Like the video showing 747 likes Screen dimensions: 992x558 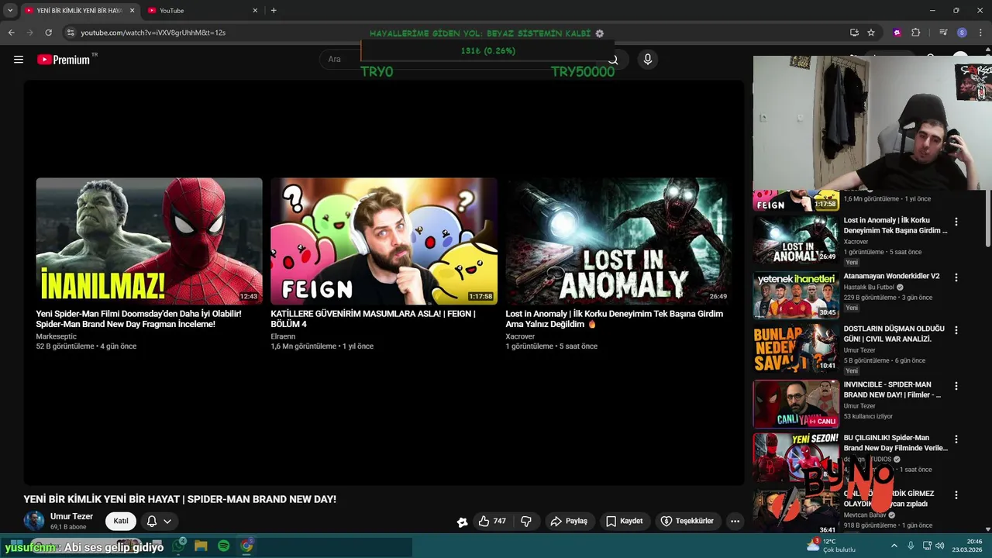[493, 521]
